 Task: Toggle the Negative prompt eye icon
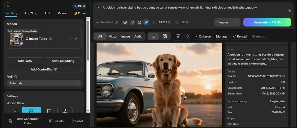tap(97, 22)
